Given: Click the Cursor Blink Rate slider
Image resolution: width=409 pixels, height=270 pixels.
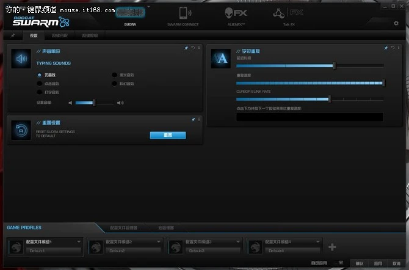Looking at the screenshot, I should click(310, 98).
